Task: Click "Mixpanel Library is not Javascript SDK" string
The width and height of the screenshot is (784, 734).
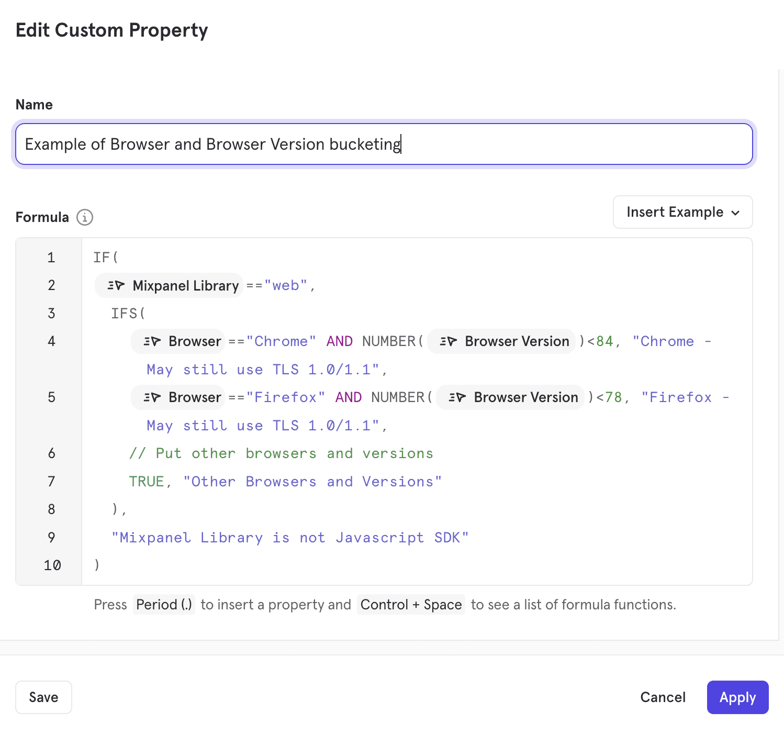Action: [289, 538]
